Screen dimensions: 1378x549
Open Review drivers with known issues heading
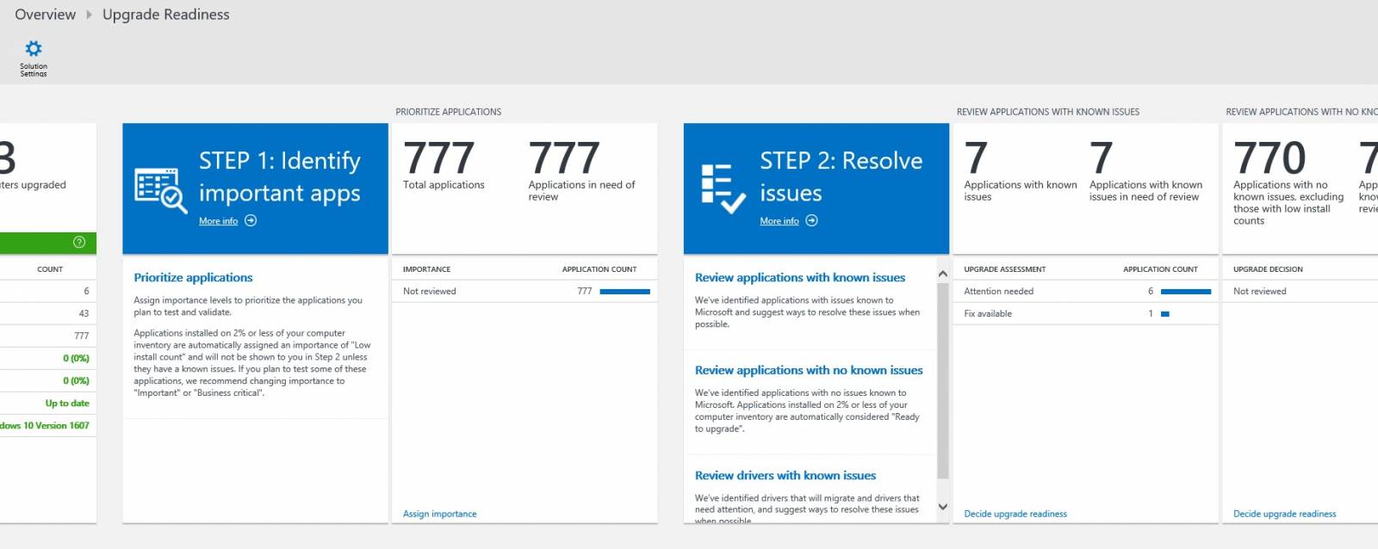coord(785,475)
